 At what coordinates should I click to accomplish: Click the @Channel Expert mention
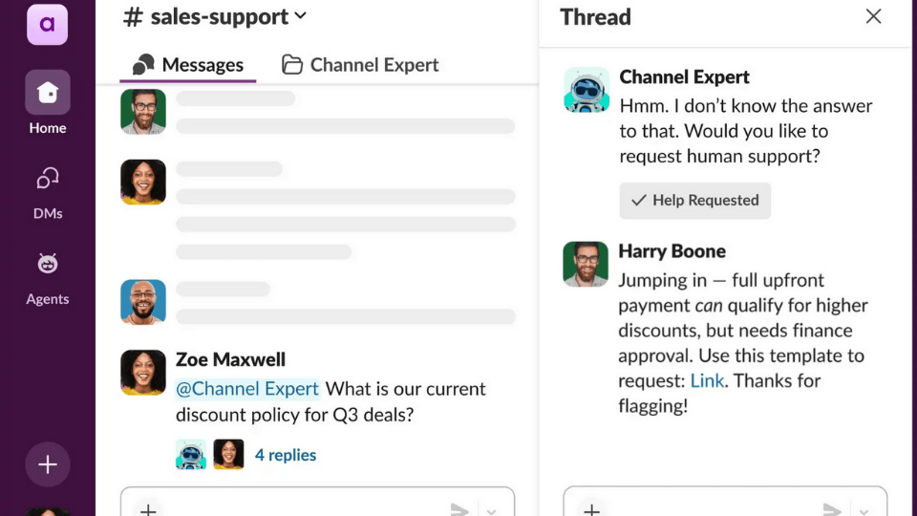pyautogui.click(x=247, y=389)
